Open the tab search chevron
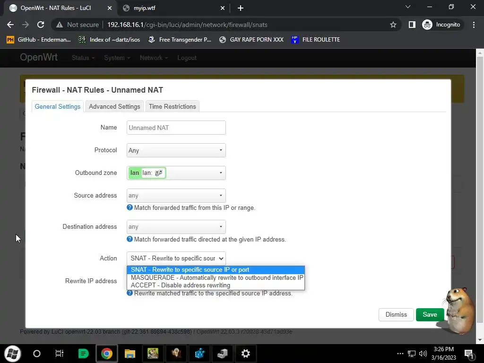Image resolution: width=484 pixels, height=363 pixels. point(408,7)
